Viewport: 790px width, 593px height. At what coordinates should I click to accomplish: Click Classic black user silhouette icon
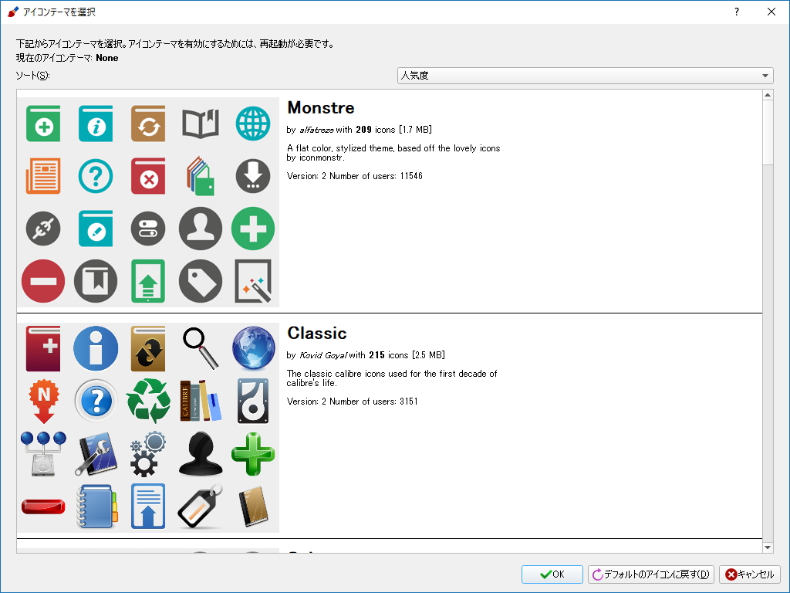(201, 453)
